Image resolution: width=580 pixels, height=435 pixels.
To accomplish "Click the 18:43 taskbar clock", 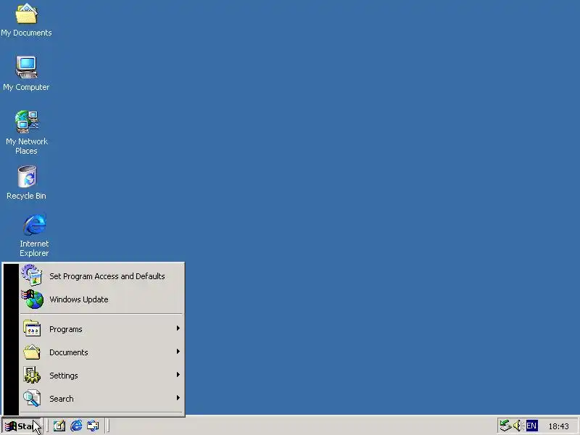I will click(558, 426).
